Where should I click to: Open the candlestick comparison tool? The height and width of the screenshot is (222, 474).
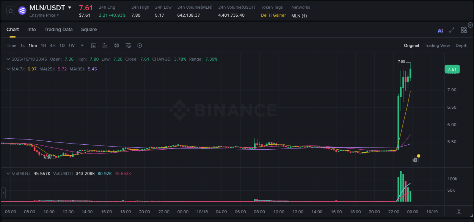pyautogui.click(x=116, y=45)
